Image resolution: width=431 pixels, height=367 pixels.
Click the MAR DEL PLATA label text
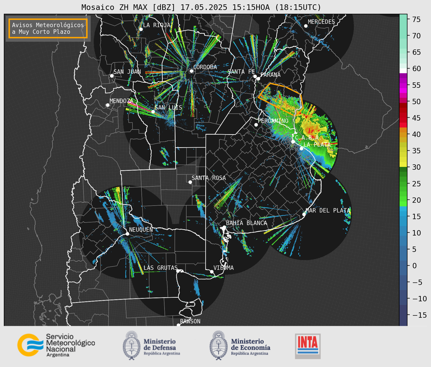tap(328, 211)
